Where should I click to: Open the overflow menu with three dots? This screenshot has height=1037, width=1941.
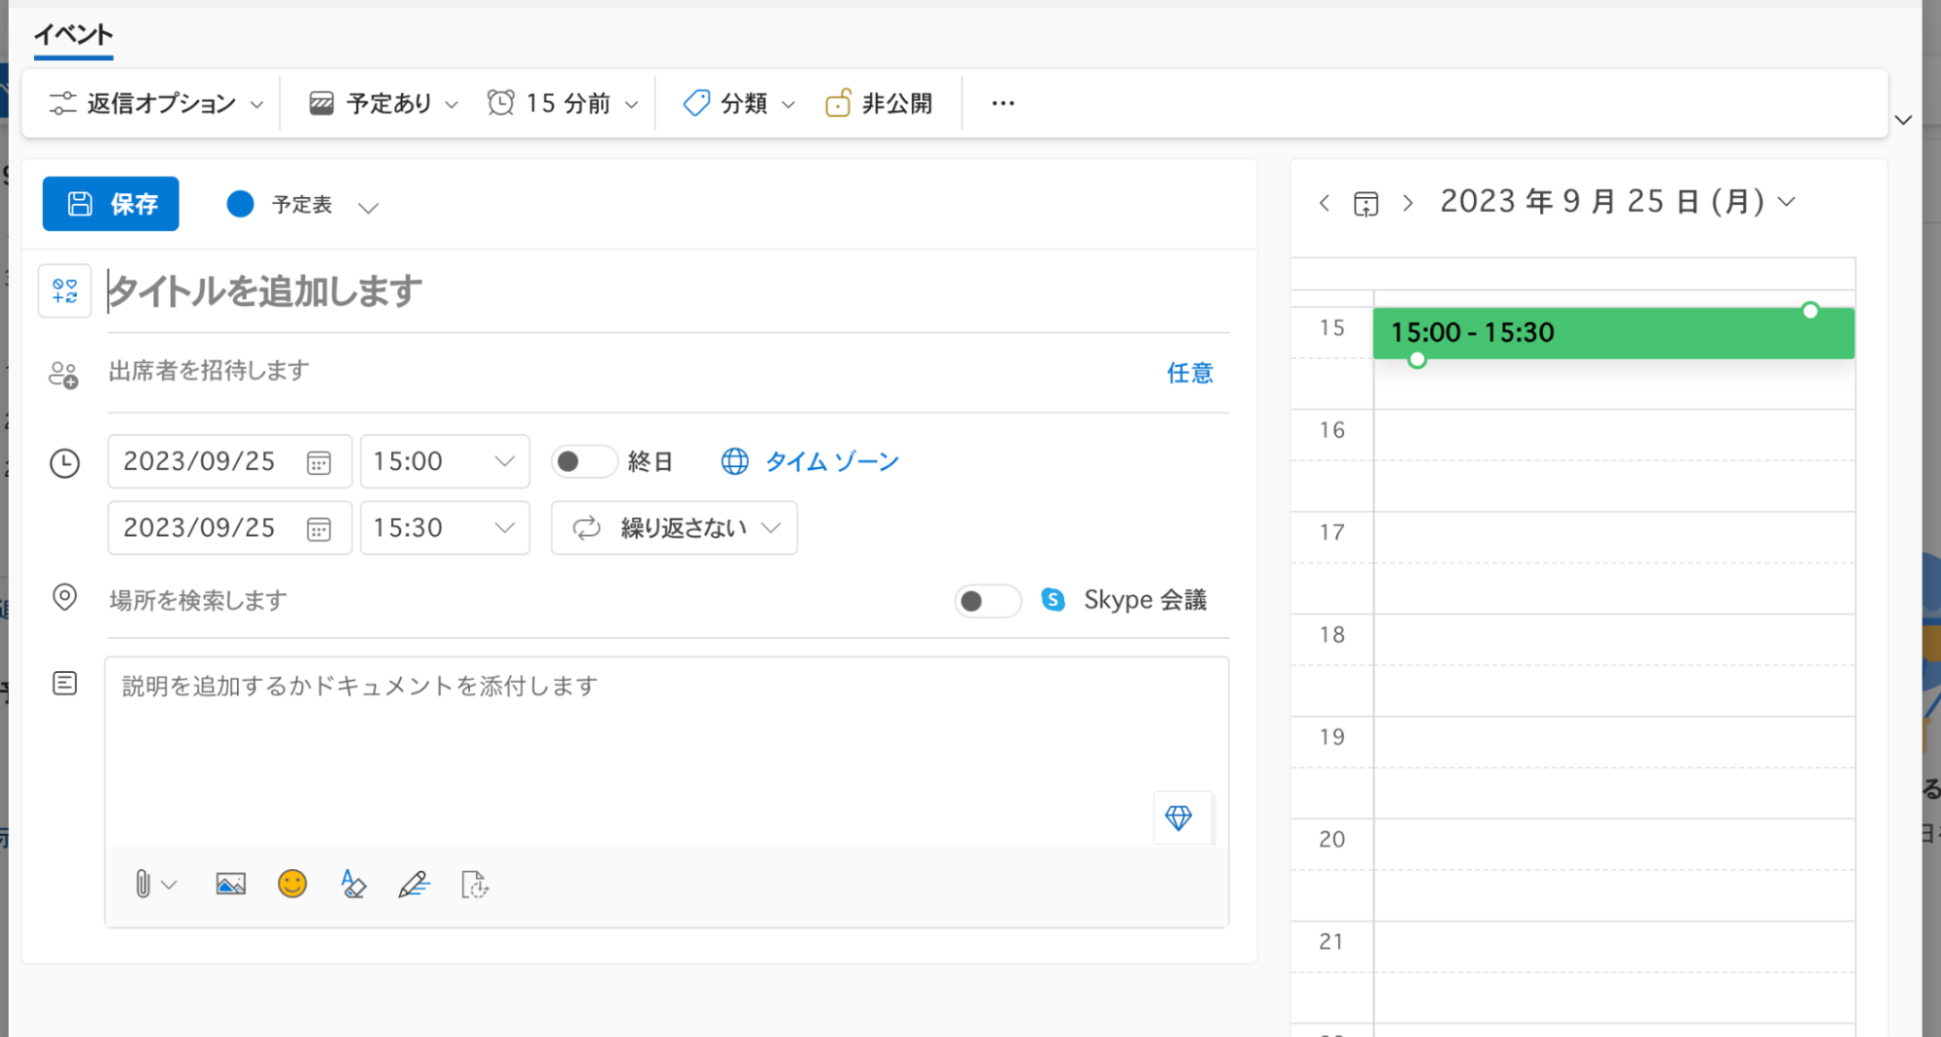pos(1003,102)
